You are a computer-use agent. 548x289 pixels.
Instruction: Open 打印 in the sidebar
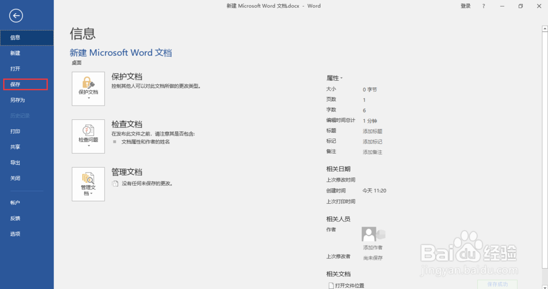point(27,131)
